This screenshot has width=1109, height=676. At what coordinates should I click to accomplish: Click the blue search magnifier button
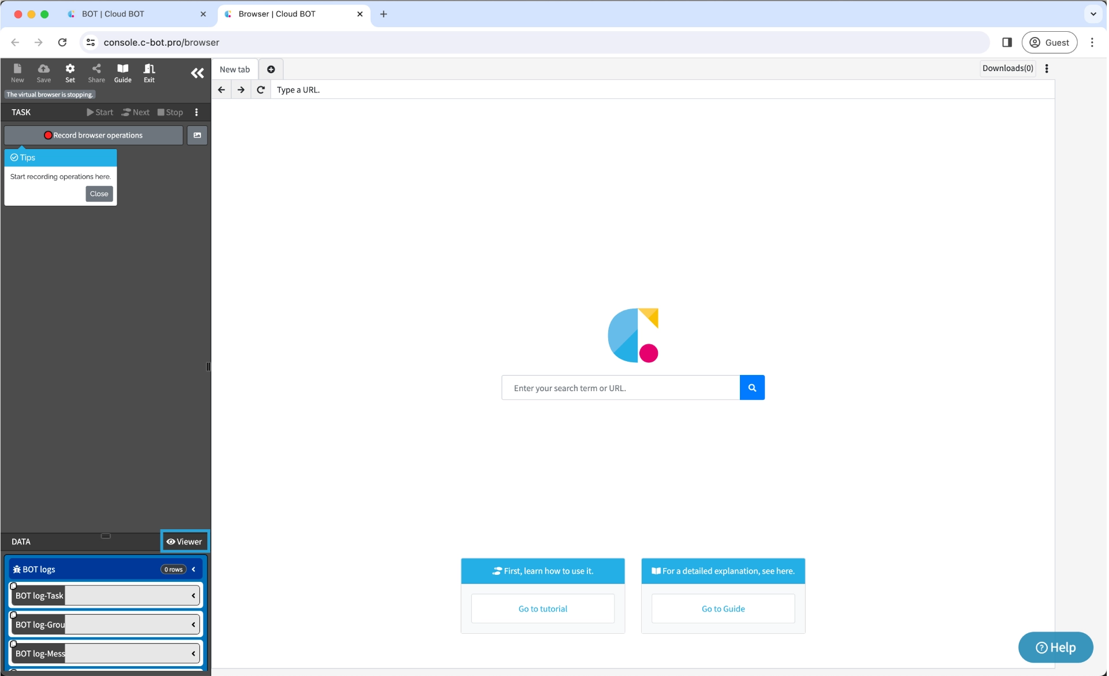752,388
